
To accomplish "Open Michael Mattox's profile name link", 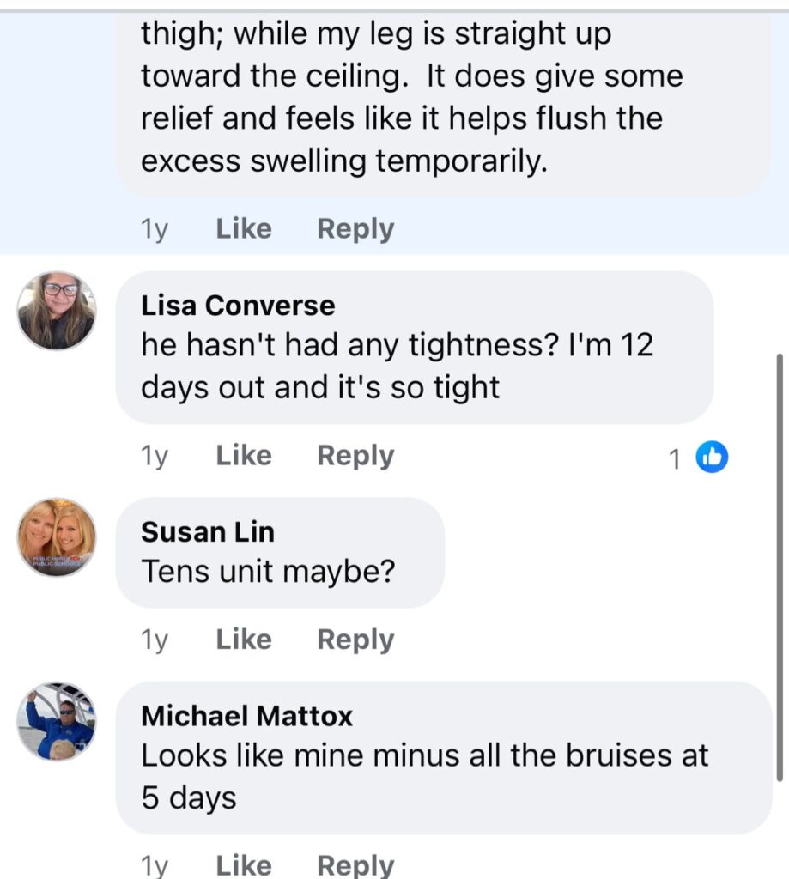I will [246, 716].
